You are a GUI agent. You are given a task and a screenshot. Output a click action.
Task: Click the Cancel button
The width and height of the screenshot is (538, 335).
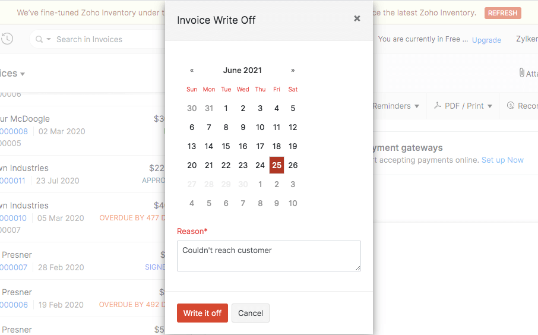[251, 313]
